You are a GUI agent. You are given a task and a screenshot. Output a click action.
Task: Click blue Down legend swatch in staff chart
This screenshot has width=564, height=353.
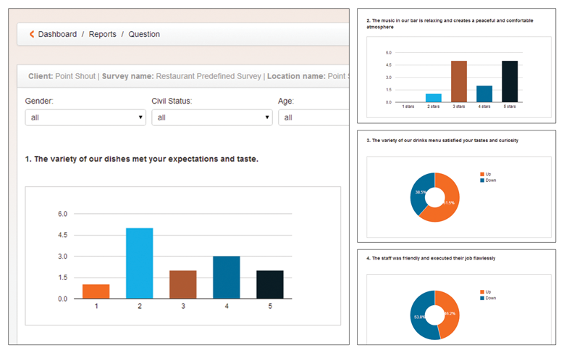point(482,298)
